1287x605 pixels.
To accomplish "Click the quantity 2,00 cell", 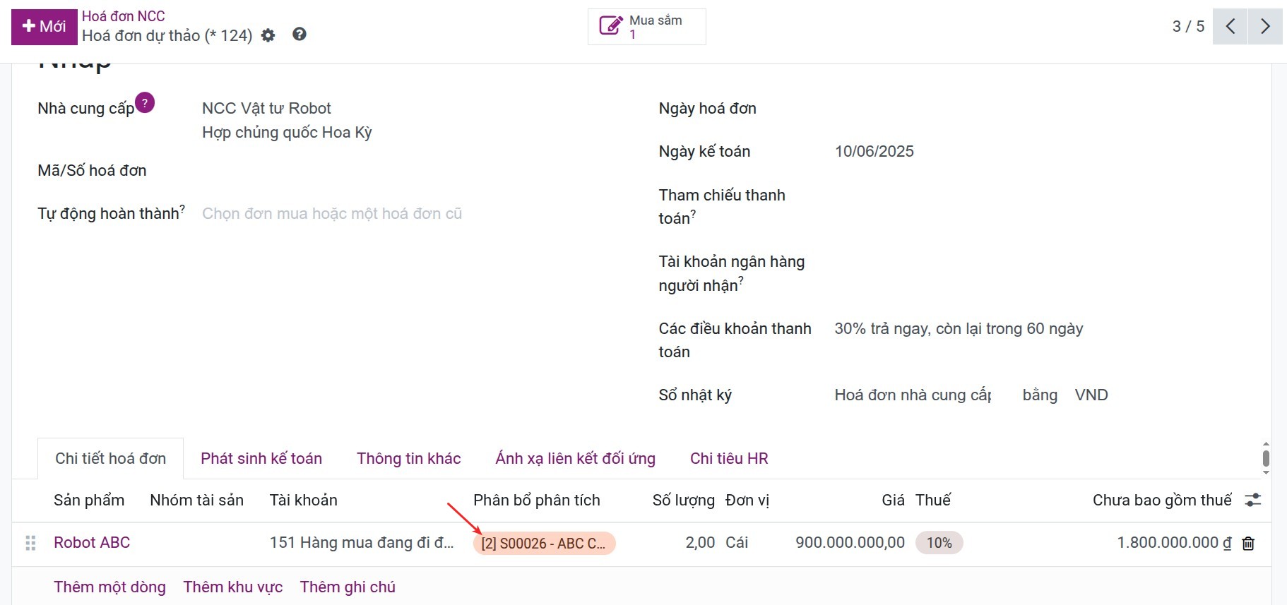I will [x=700, y=542].
